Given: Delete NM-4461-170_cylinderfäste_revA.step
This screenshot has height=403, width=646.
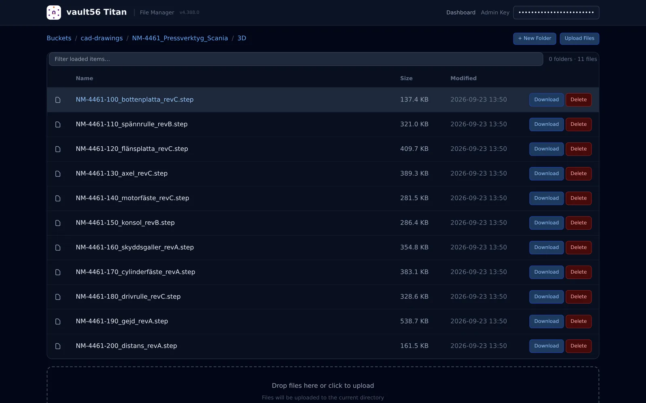Looking at the screenshot, I should pos(579,272).
